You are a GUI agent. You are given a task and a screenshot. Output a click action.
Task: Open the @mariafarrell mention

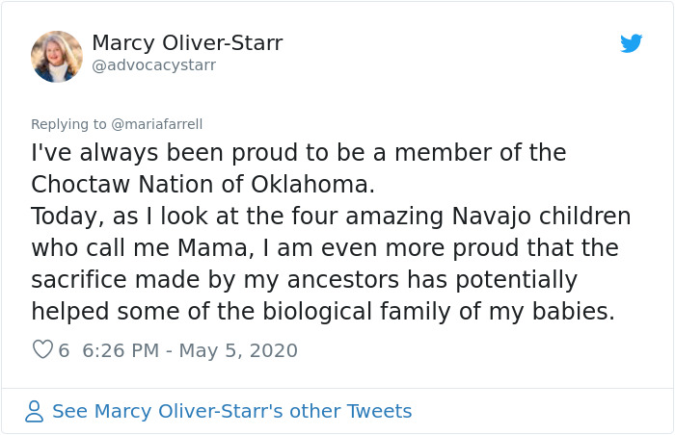[157, 124]
